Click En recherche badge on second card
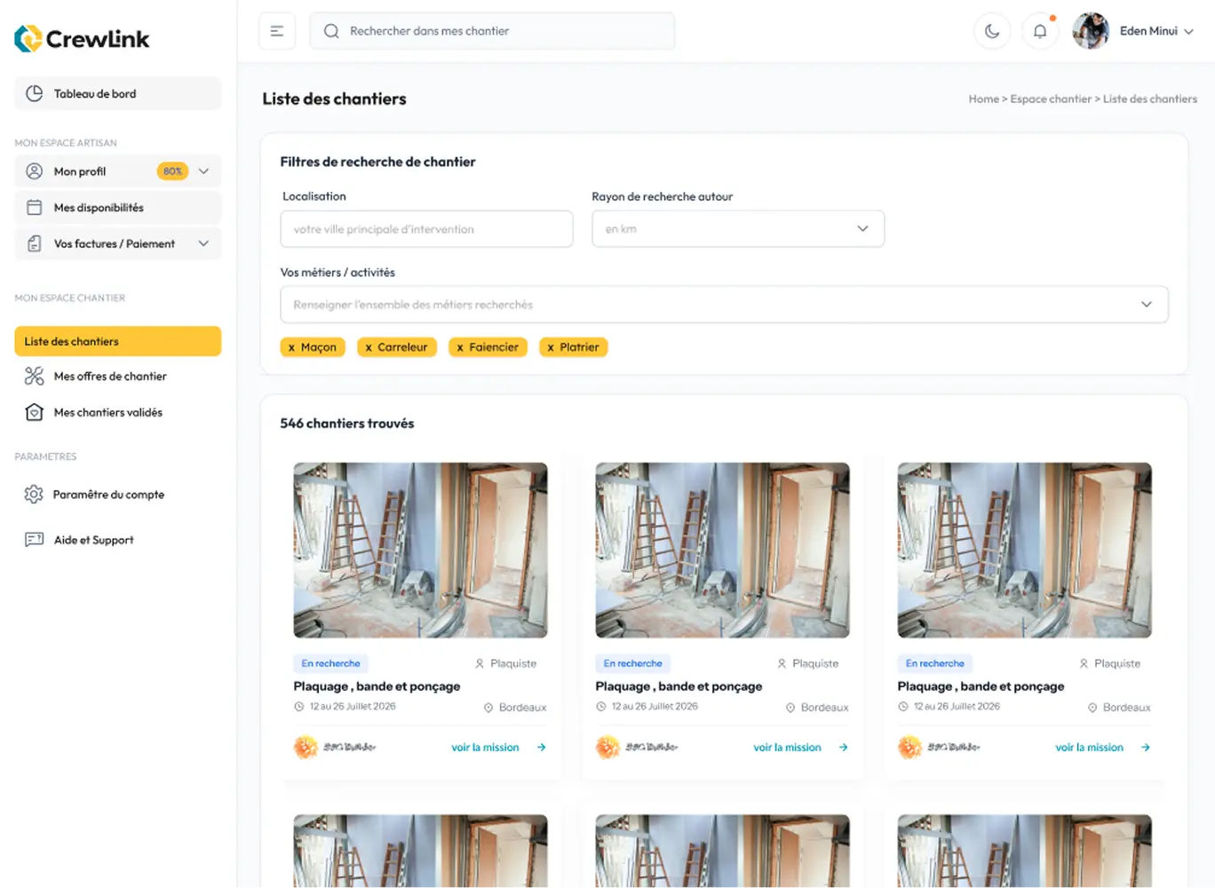 632,663
